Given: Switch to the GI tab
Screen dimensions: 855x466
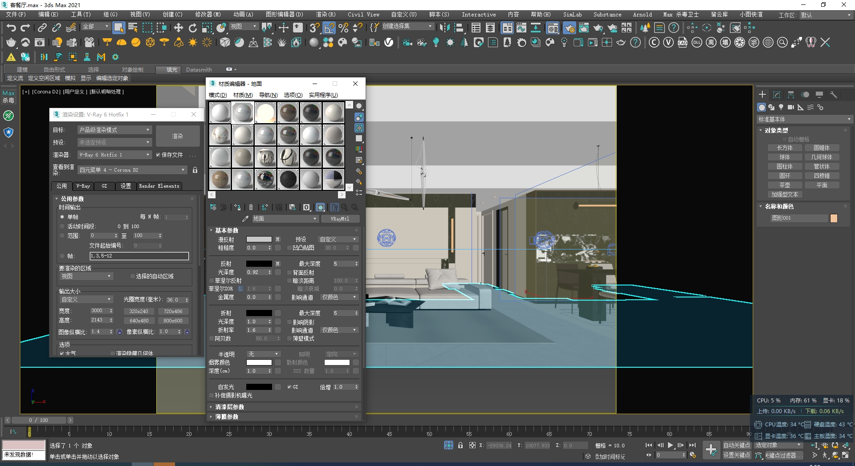Looking at the screenshot, I should click(x=104, y=186).
